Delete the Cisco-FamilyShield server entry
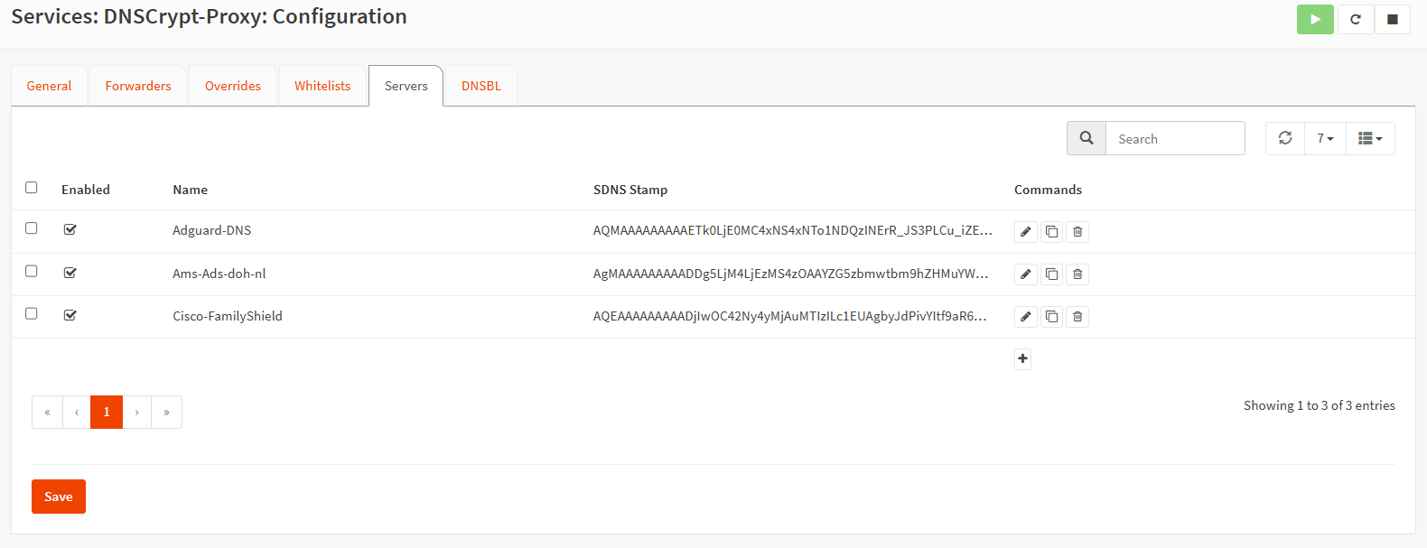Viewport: 1427px width, 548px height. [1077, 317]
